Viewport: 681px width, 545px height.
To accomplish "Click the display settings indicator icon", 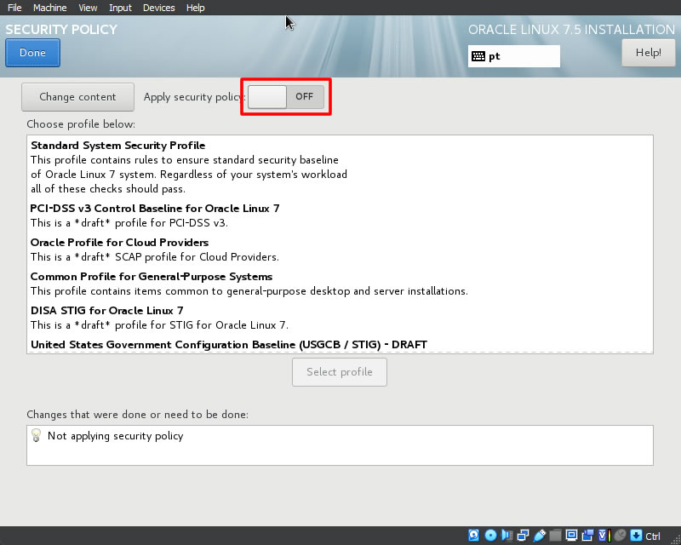I will 571,535.
